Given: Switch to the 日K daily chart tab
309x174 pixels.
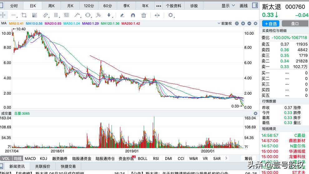Looking at the screenshot, I should (33, 6).
